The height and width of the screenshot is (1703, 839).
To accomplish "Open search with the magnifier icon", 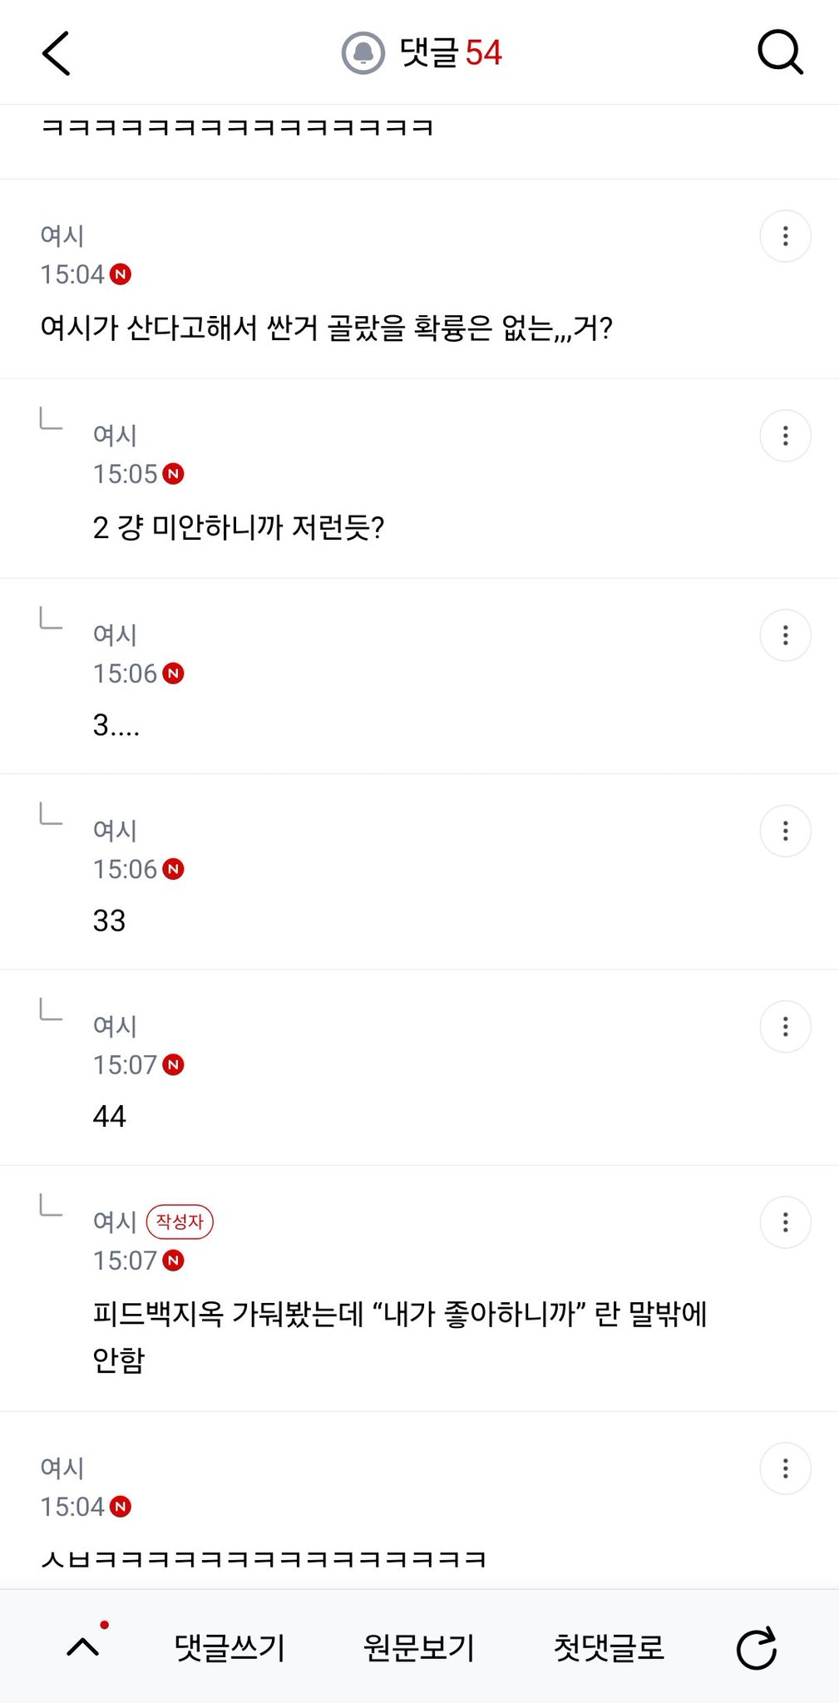I will click(780, 53).
